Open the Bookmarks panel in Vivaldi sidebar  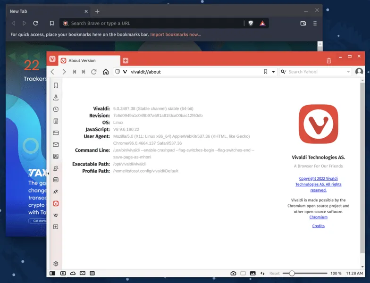coord(56,85)
